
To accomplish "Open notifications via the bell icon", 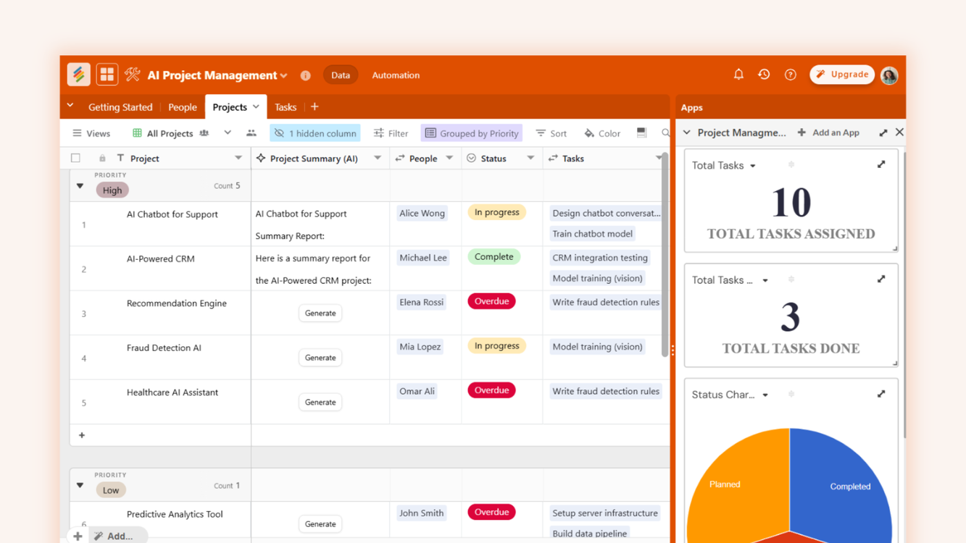I will coord(738,74).
